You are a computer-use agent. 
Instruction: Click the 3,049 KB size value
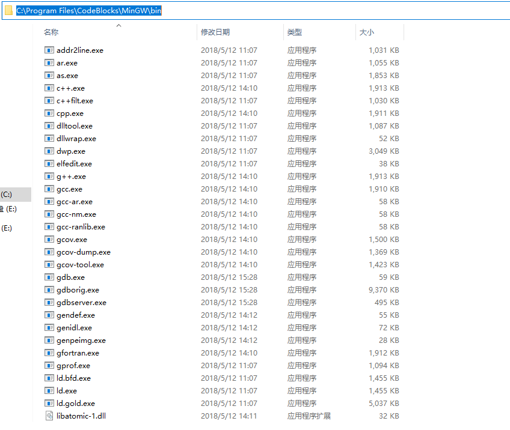point(384,151)
